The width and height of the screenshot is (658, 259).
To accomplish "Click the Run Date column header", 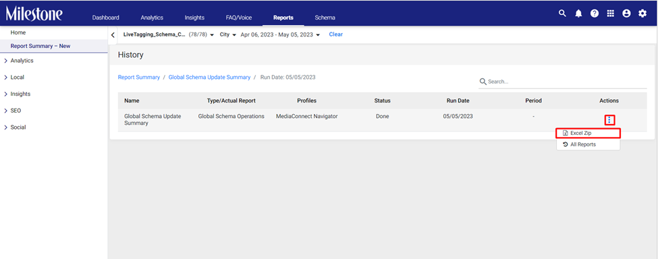I will click(x=458, y=100).
